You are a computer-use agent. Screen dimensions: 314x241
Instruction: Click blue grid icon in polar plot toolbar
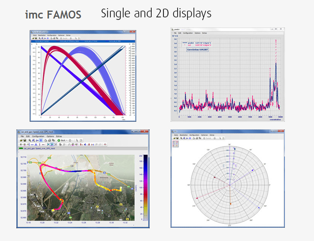[190, 138]
